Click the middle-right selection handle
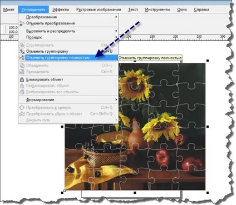236x205 pixels. (x=208, y=127)
